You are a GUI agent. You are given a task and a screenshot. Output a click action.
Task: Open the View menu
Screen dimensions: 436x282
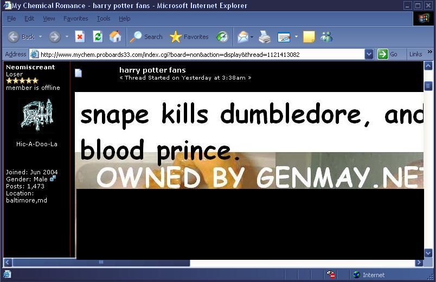click(x=49, y=18)
